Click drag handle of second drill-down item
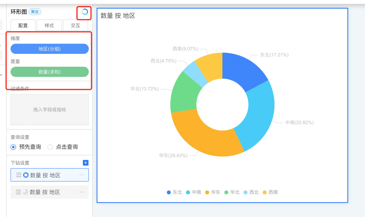Viewport: 365px width, 217px height. pyautogui.click(x=19, y=192)
